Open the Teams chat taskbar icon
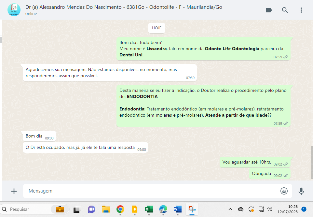This screenshot has height=217, width=313. click(91, 209)
